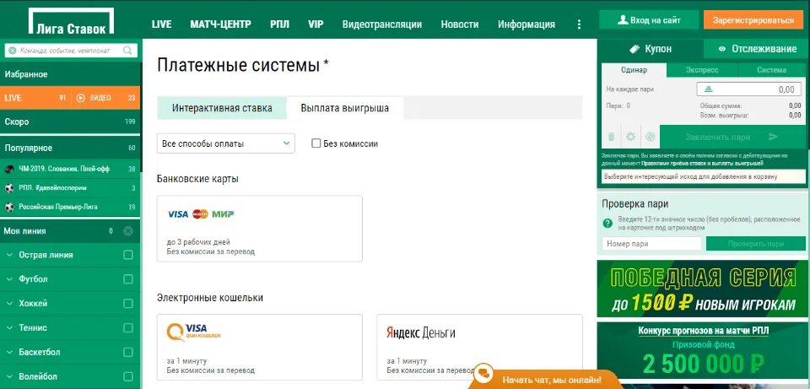Image resolution: width=810 pixels, height=389 pixels.
Task: Click soccer ball icon beside РПЛ. #давайпоспорим
Action: coord(9,188)
